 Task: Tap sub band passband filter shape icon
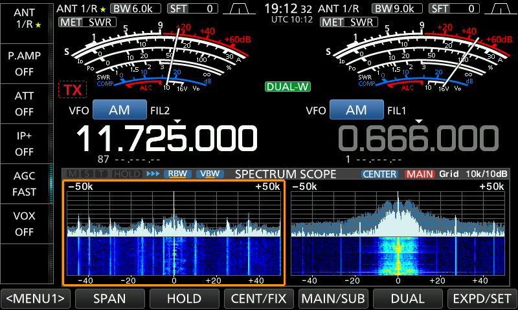click(501, 9)
